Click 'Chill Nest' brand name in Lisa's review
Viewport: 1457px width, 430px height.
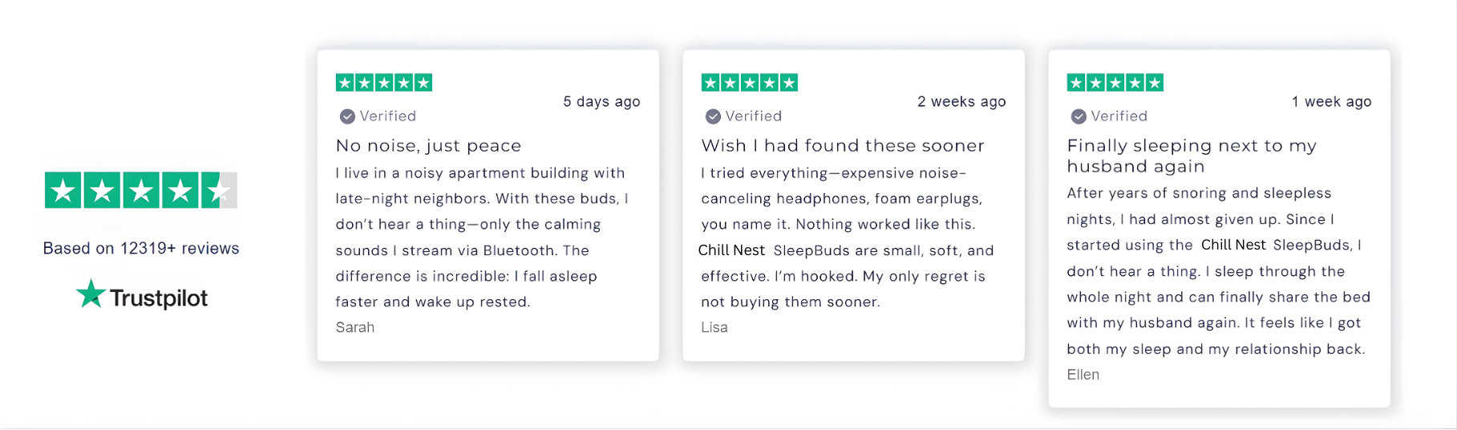click(x=731, y=250)
